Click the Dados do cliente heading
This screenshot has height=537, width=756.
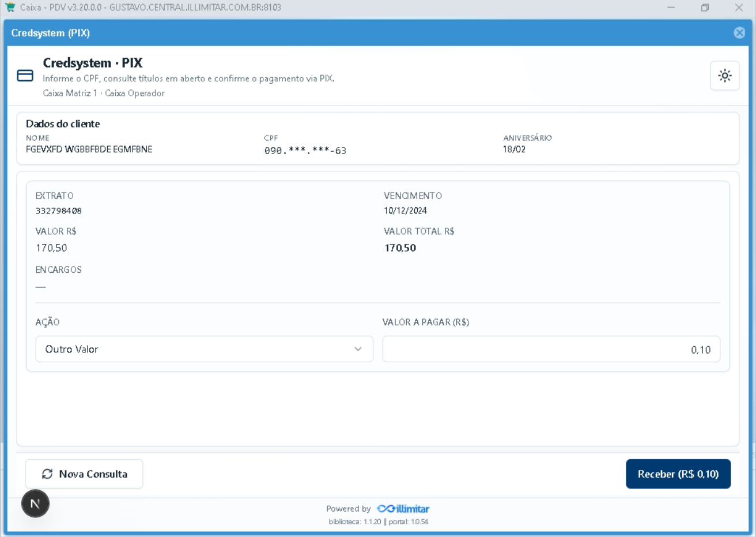pyautogui.click(x=63, y=124)
